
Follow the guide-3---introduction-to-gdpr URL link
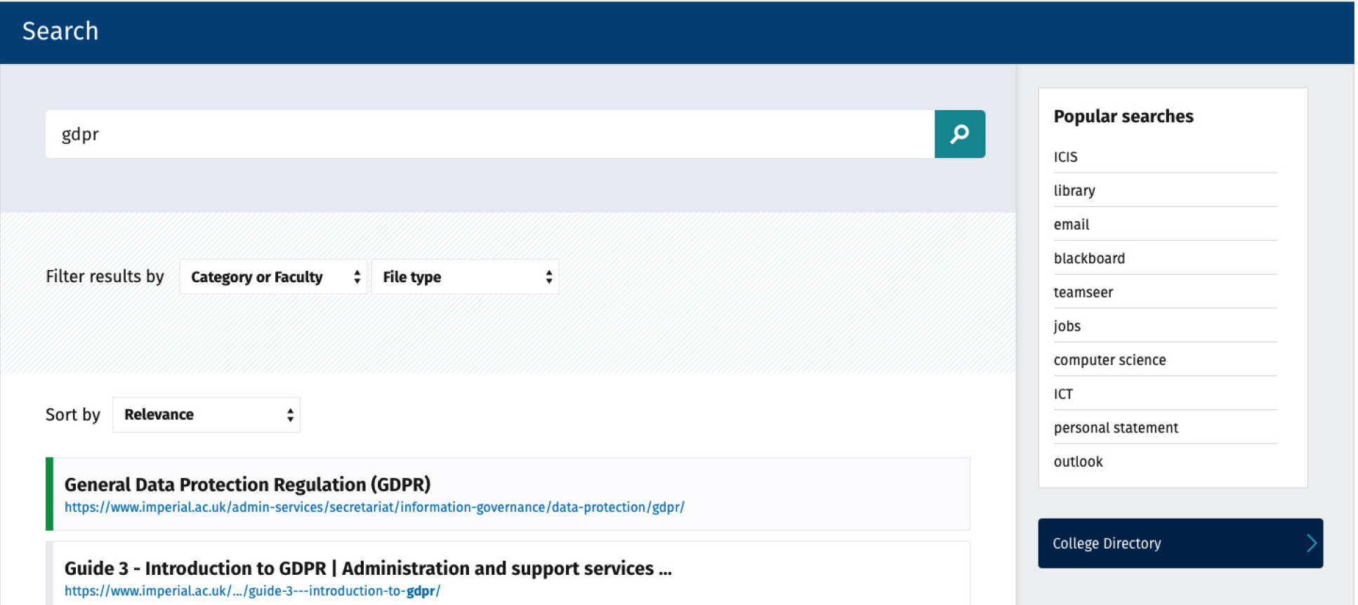pos(252,591)
